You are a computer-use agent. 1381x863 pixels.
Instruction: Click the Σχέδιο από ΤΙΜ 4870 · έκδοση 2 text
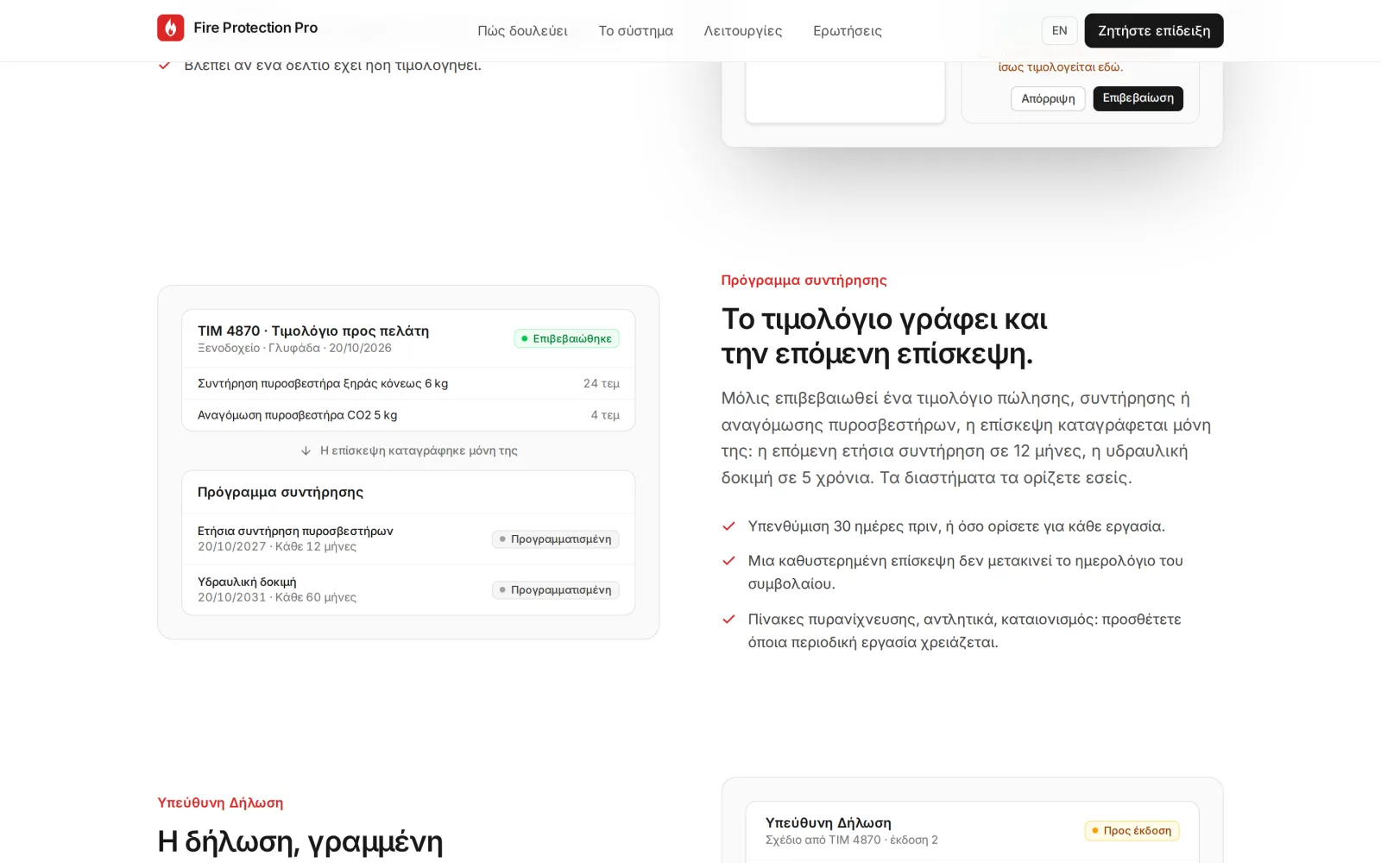click(x=852, y=840)
